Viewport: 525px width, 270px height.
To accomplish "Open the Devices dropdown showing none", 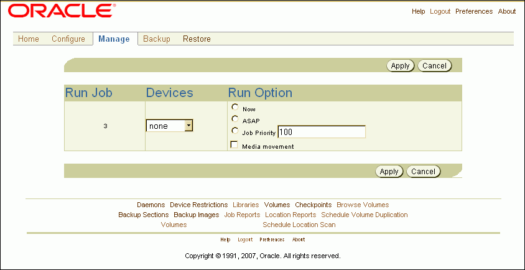I will click(169, 126).
